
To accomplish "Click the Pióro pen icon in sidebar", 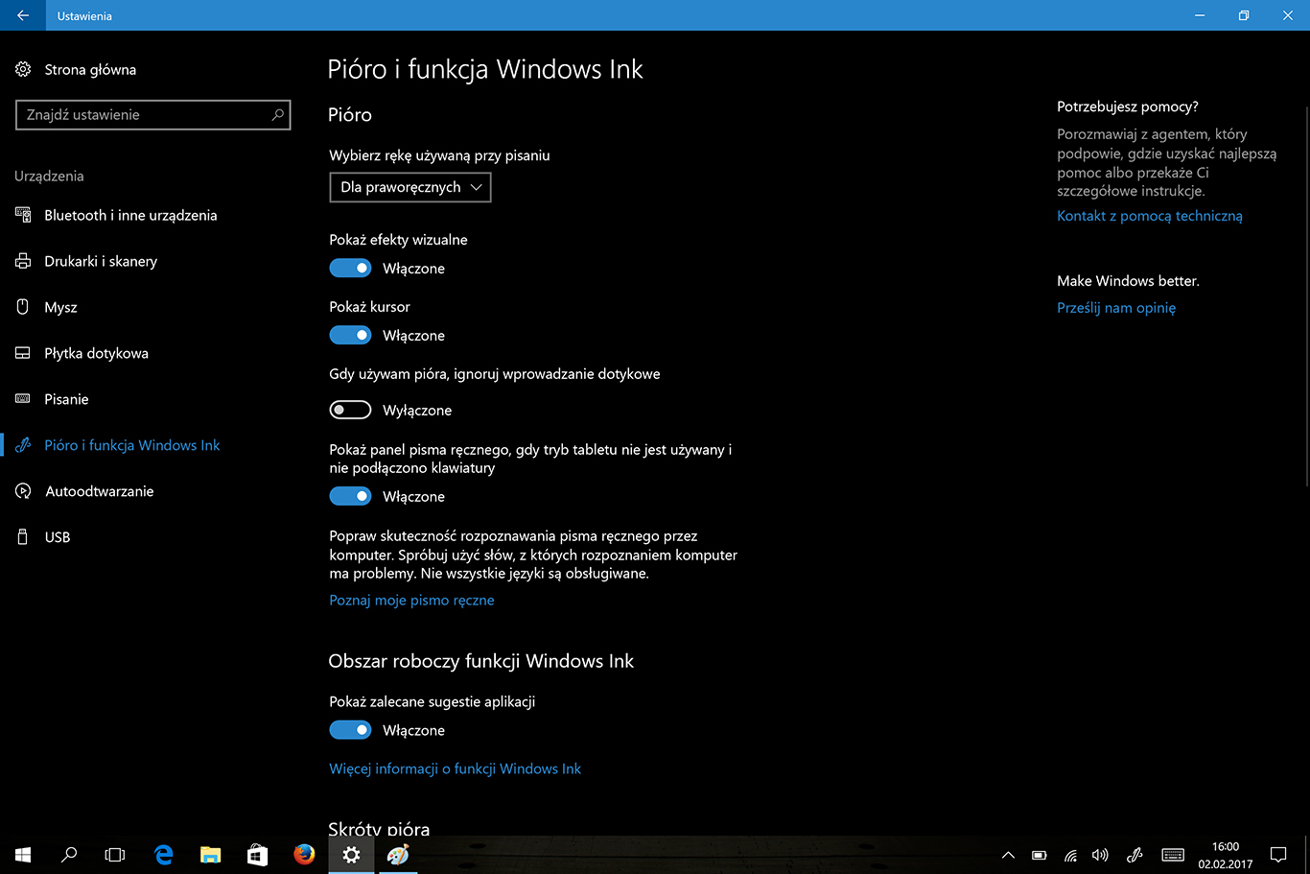I will (x=23, y=445).
